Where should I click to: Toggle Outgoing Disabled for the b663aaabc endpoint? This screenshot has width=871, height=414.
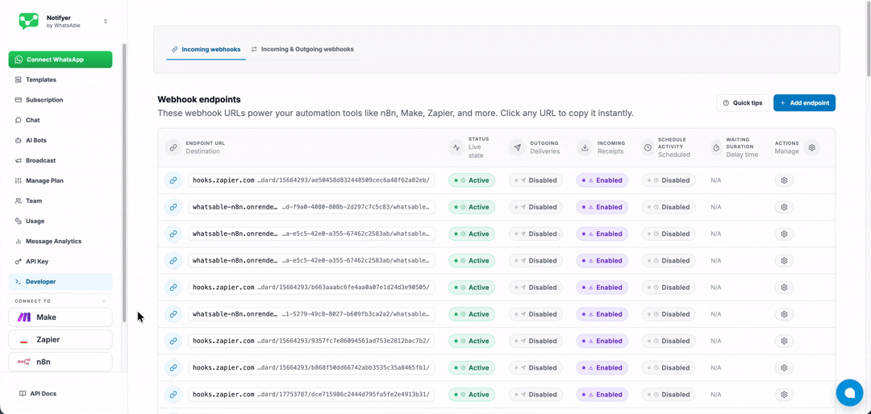pos(536,288)
